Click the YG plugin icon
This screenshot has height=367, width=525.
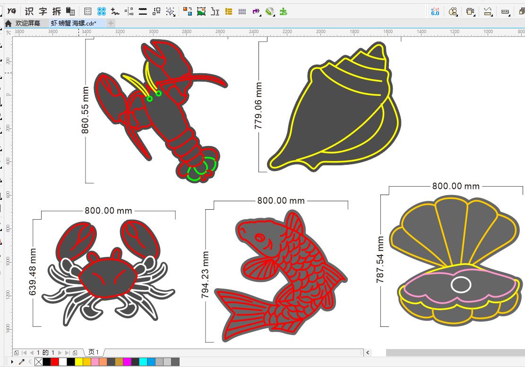(12, 11)
